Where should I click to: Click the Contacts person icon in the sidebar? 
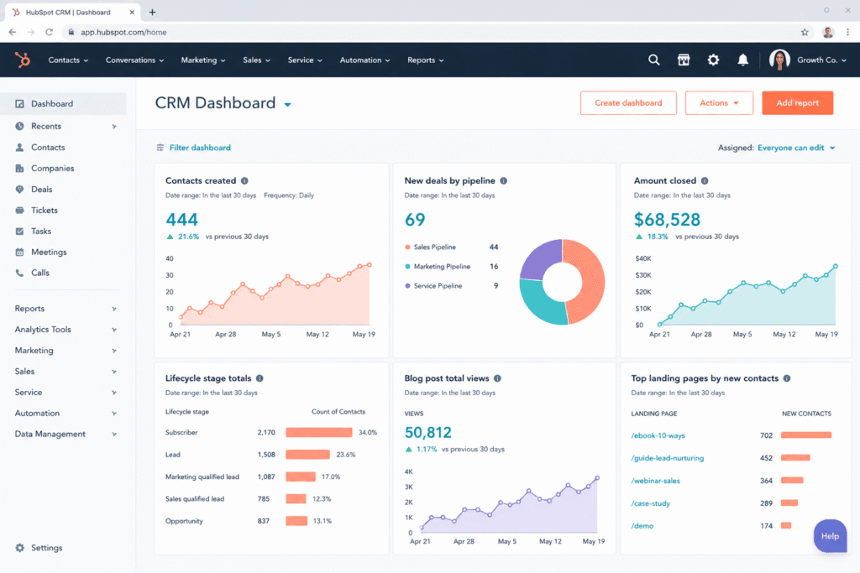20,148
